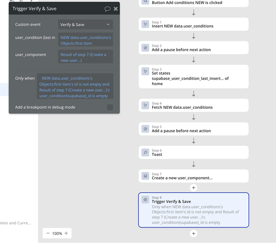Edit the user_component Result of step 7 field
This screenshot has width=276, height=244.
85,57
